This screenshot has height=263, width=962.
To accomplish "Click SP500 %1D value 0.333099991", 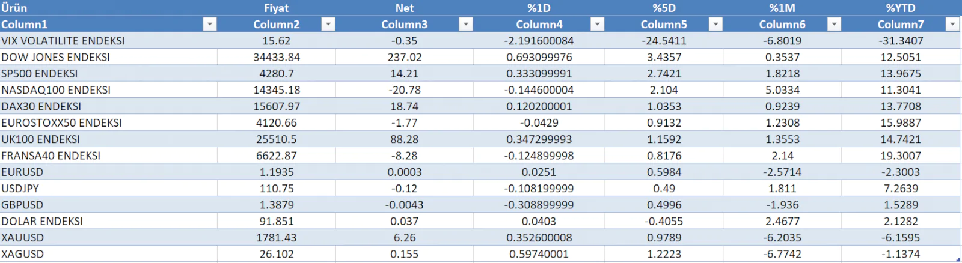I will coord(539,73).
